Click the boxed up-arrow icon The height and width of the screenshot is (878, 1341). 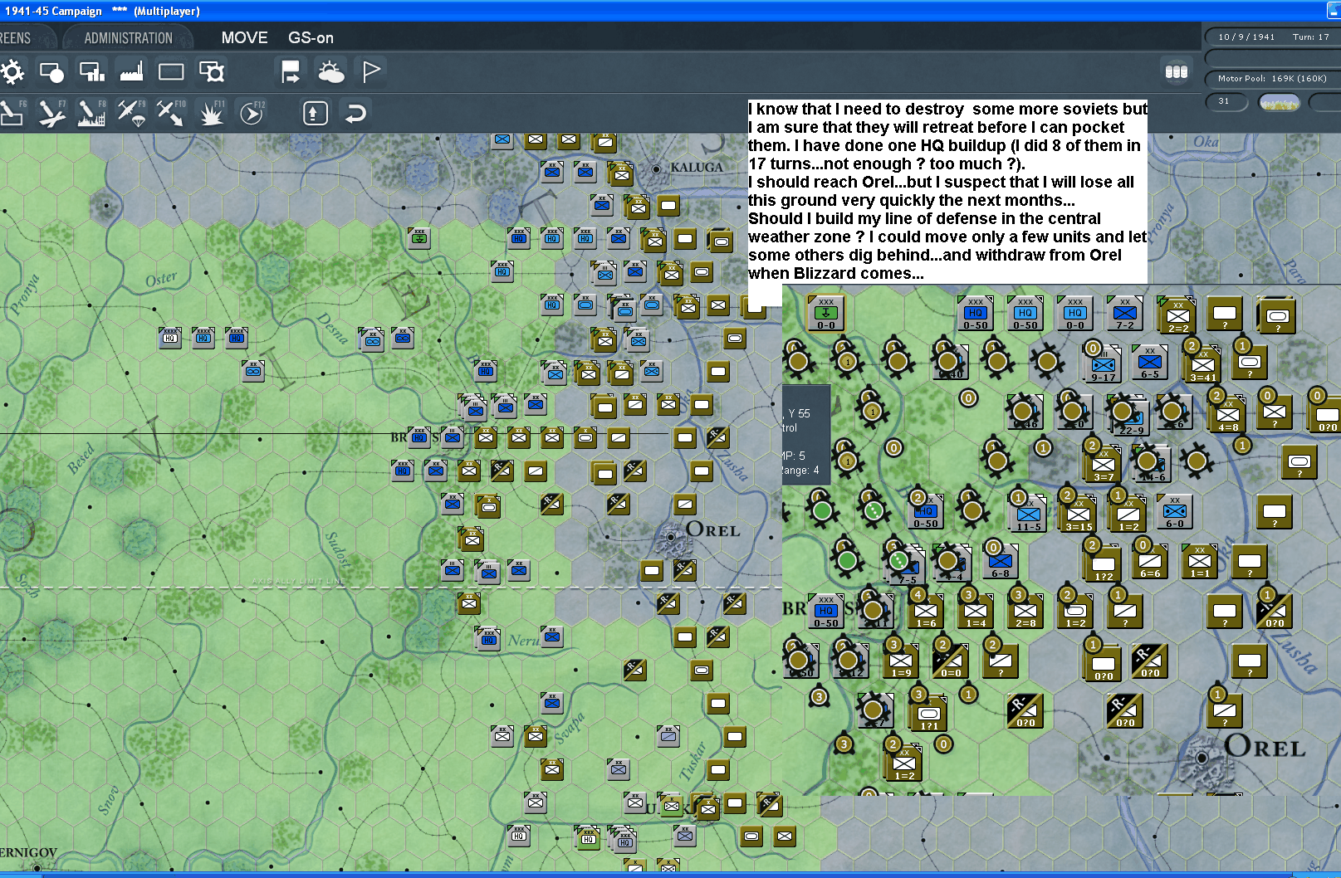coord(315,113)
